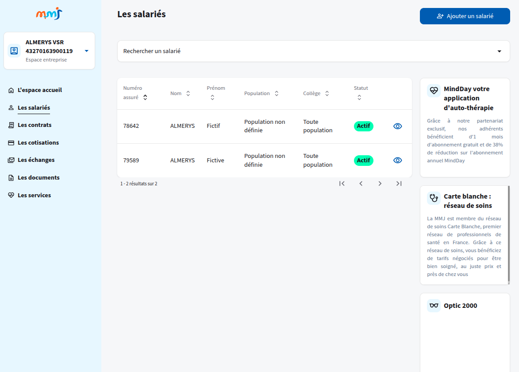Click the Fictive first name cell

pyautogui.click(x=215, y=160)
